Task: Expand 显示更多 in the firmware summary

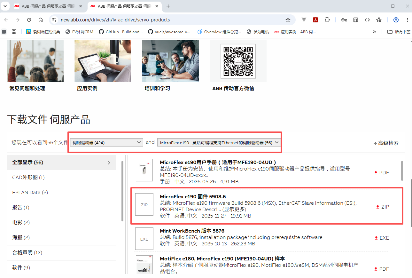Action: point(234,210)
